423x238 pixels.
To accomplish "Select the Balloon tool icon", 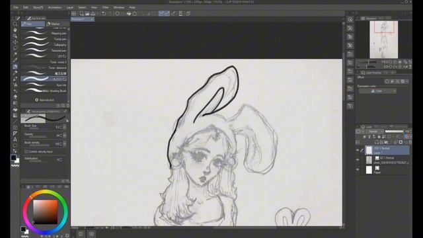I will [15, 145].
